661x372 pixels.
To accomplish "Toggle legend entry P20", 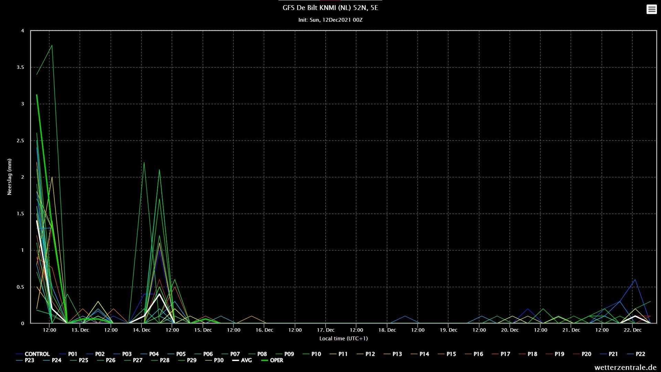I will [582, 354].
